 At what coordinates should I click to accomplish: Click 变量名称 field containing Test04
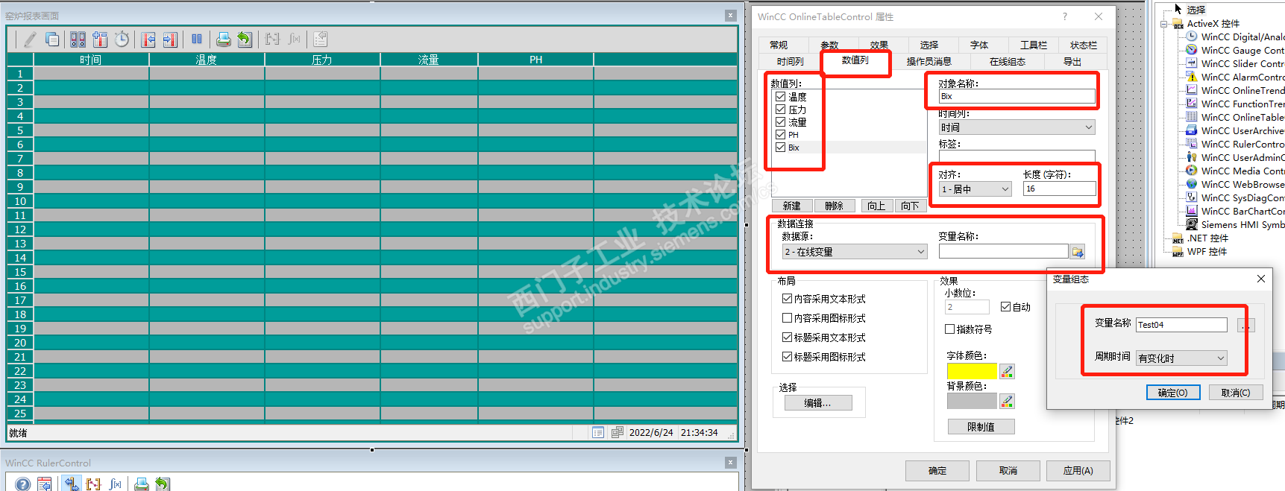point(1181,325)
